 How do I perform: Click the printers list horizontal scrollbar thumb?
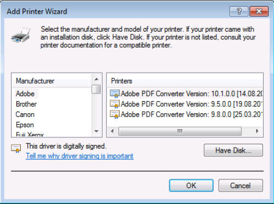point(180,131)
